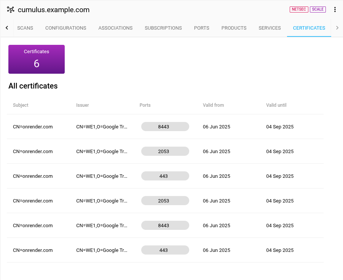Click the 443 port chip in third row
Viewport: 343px width, 280px height.
165,176
